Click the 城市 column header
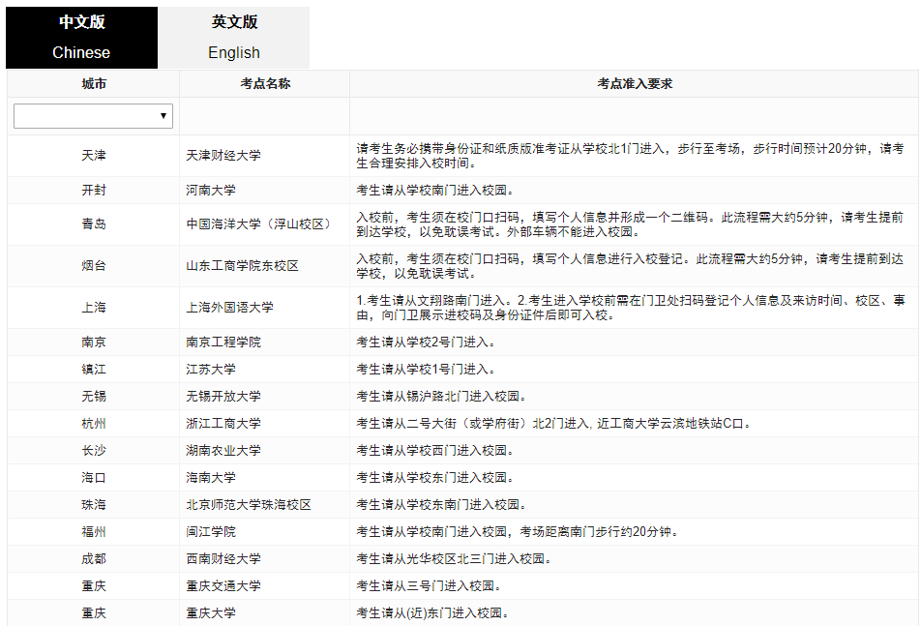 pyautogui.click(x=92, y=84)
